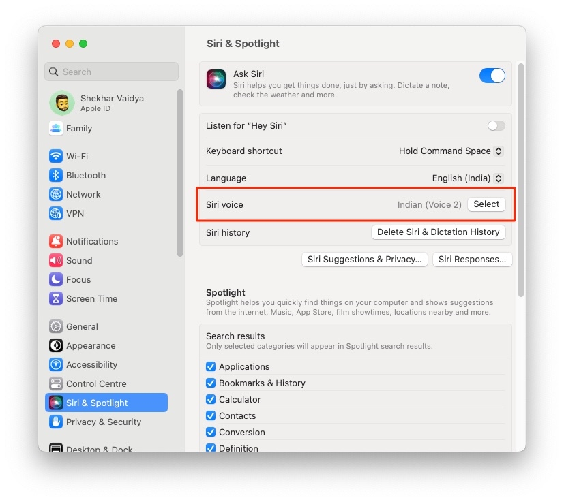Screen dimensions: 564x502
Task: Uncheck the Applications checkbox
Action: pyautogui.click(x=211, y=366)
